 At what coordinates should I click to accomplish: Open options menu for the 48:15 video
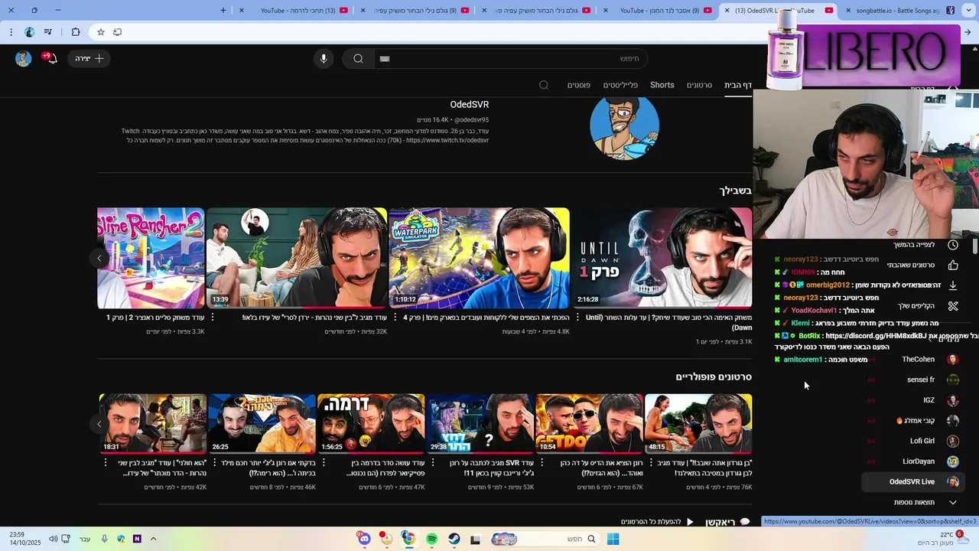650,462
